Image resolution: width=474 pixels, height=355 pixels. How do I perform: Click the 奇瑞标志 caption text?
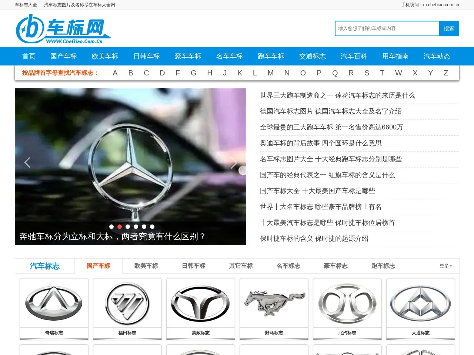click(54, 333)
